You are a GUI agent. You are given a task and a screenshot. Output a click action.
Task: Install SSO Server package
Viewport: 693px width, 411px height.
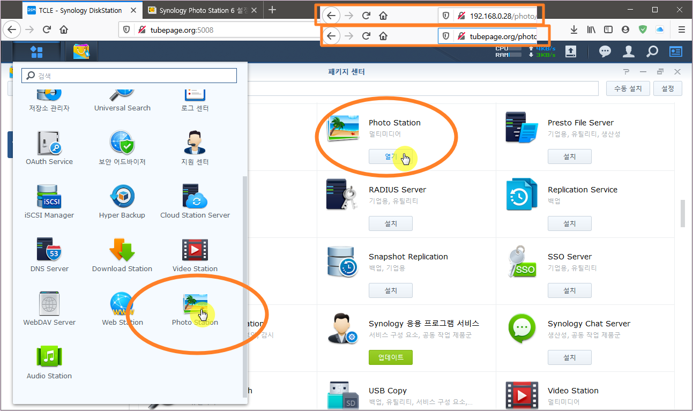pyautogui.click(x=569, y=290)
